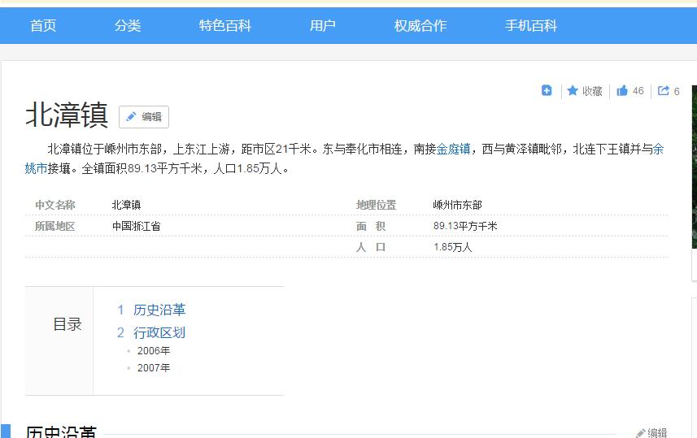
Task: Select the 北漳镇 page title
Action: (67, 115)
